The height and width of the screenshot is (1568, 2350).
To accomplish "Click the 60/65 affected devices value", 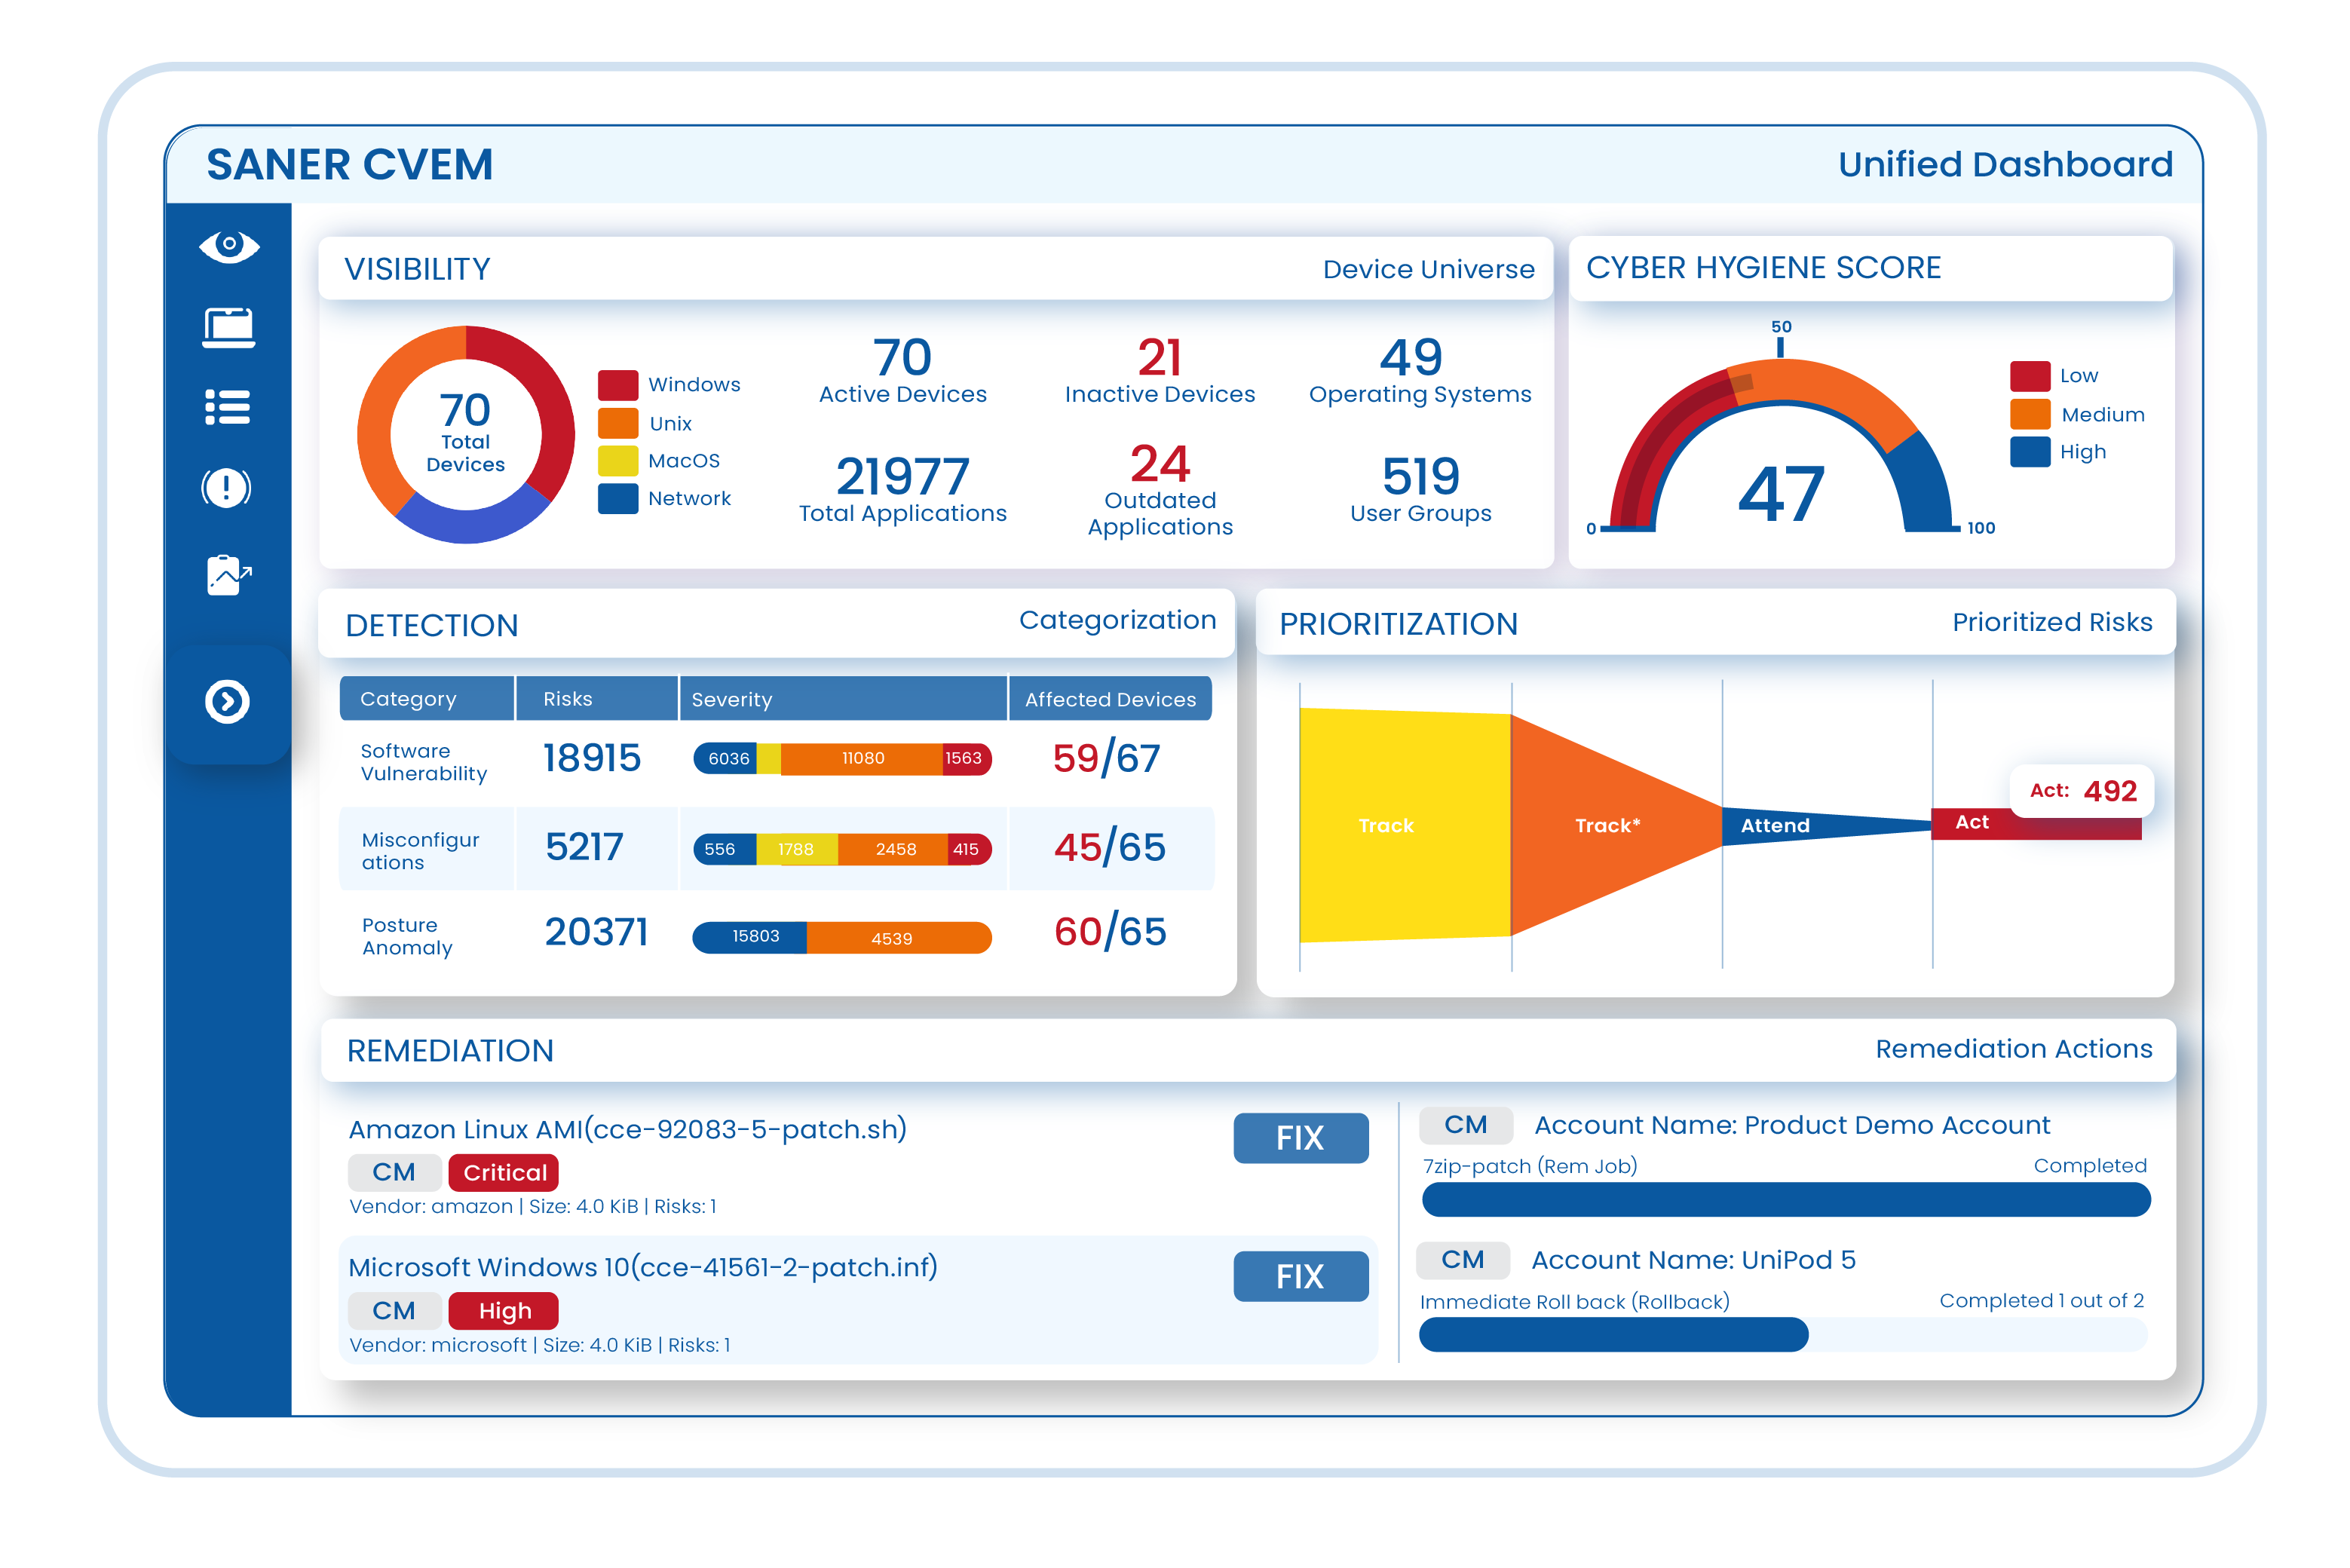I will tap(1110, 932).
